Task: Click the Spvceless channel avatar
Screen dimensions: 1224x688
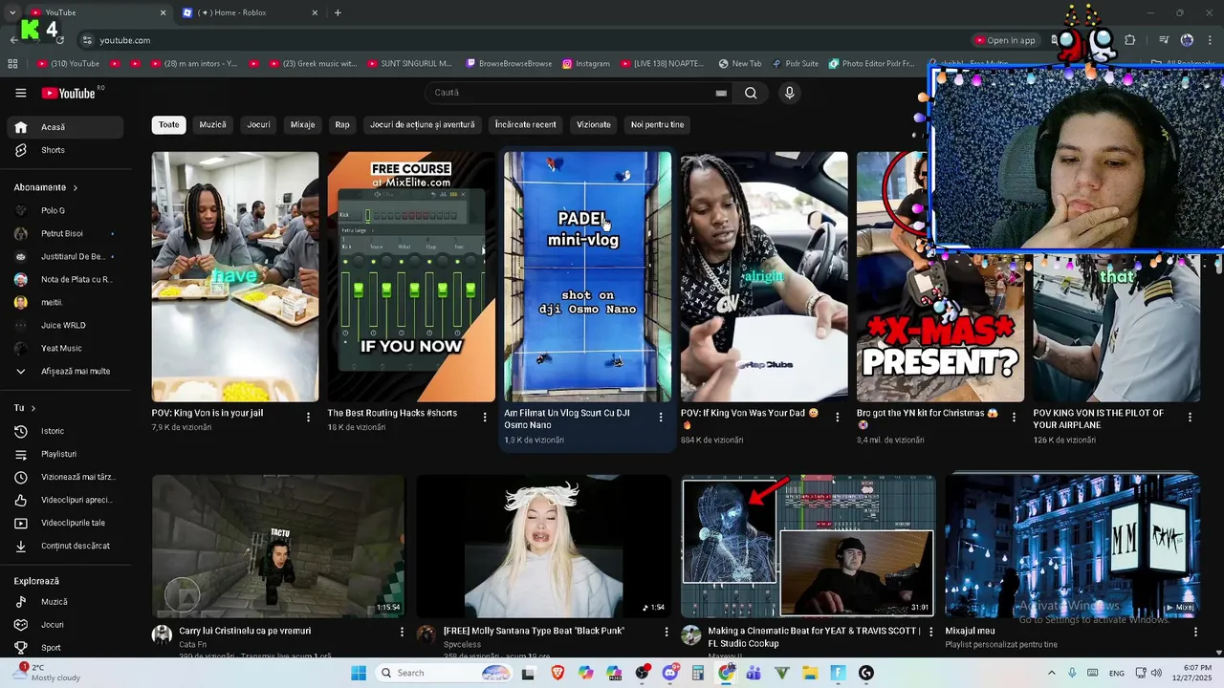Action: [x=426, y=635]
